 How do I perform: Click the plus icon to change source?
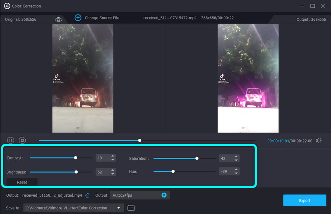coord(78,18)
